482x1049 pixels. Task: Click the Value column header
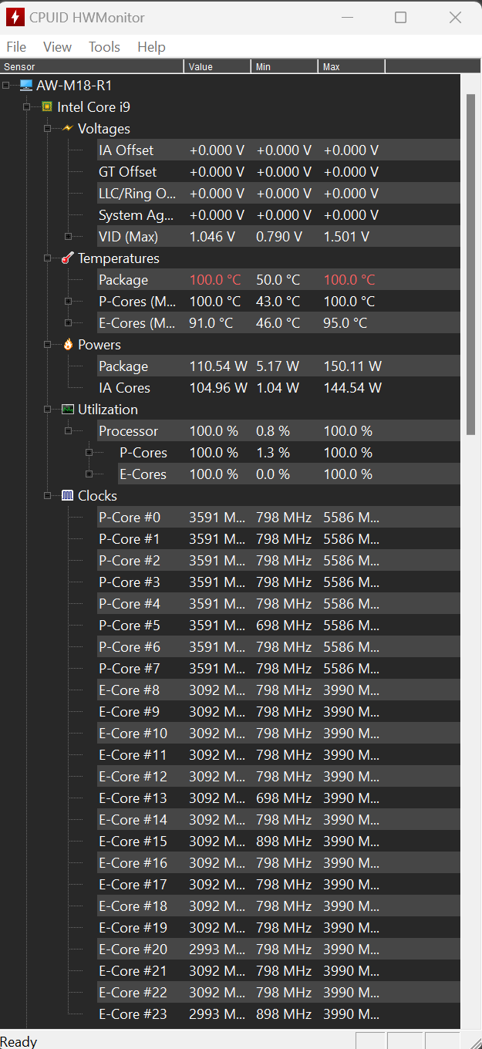click(x=217, y=67)
